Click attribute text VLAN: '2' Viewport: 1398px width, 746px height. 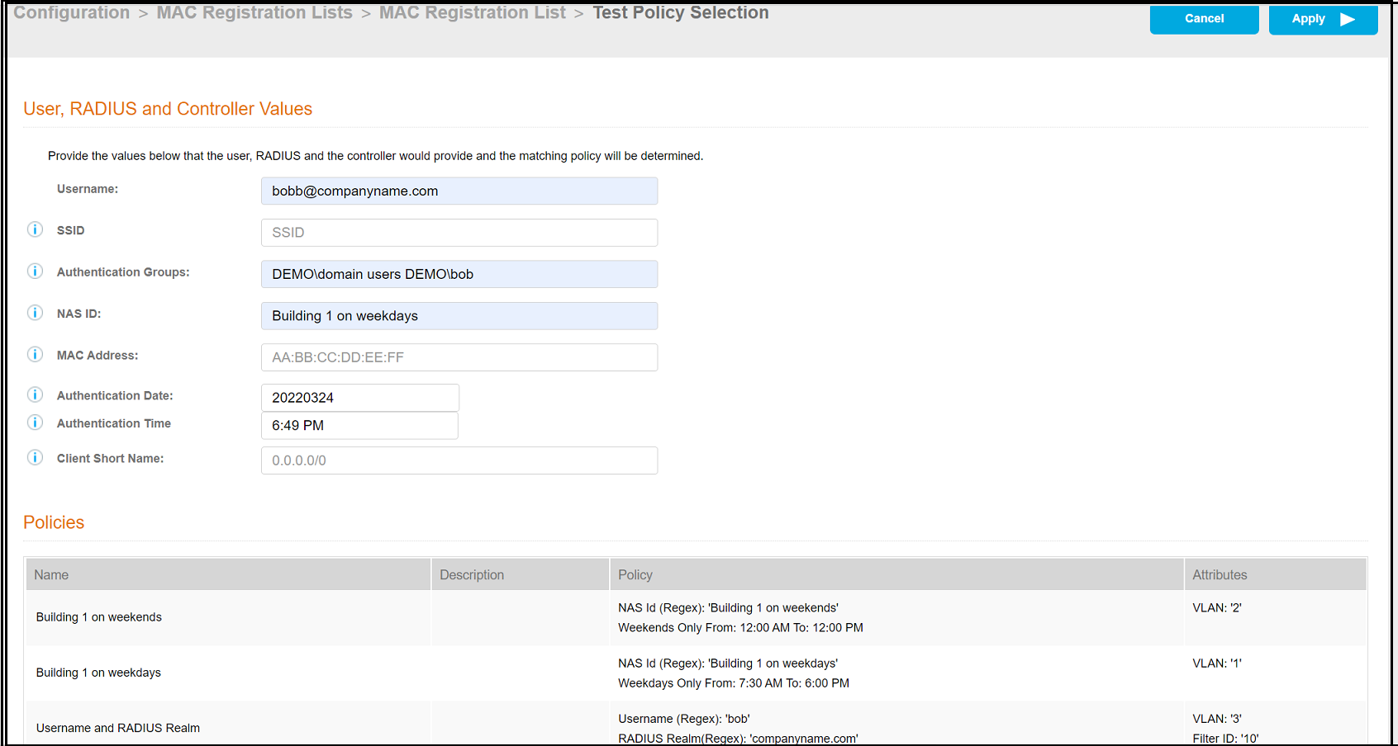pos(1217,608)
